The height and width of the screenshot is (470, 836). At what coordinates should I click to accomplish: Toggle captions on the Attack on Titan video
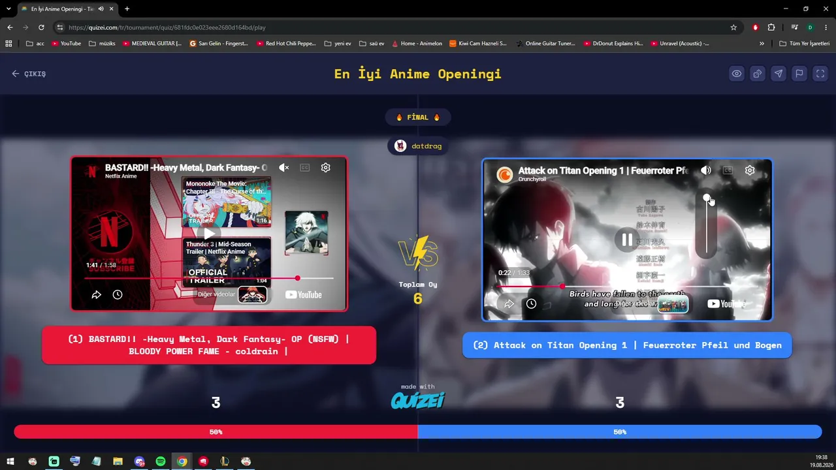tap(728, 170)
